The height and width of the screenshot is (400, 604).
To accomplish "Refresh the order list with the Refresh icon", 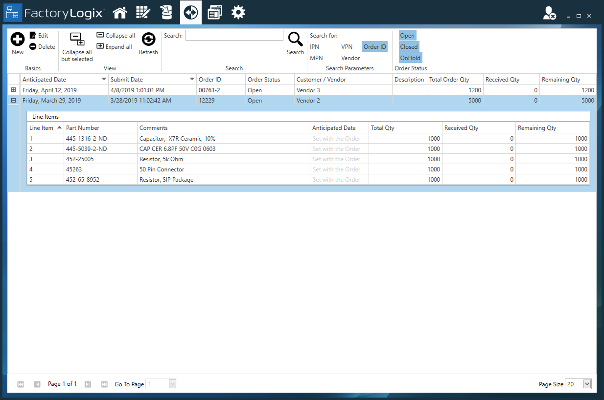I will pos(148,39).
